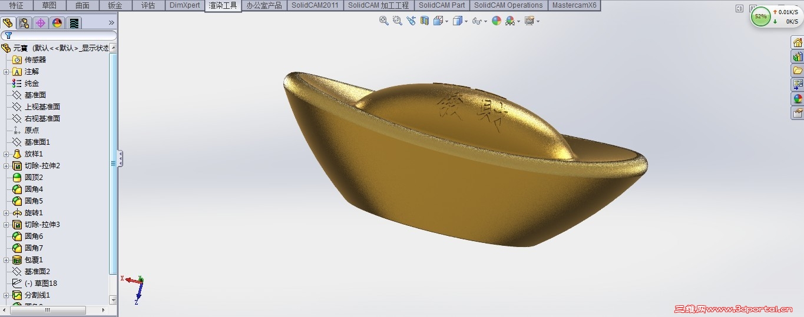
Task: Switch to the 评估 tab
Action: point(148,5)
